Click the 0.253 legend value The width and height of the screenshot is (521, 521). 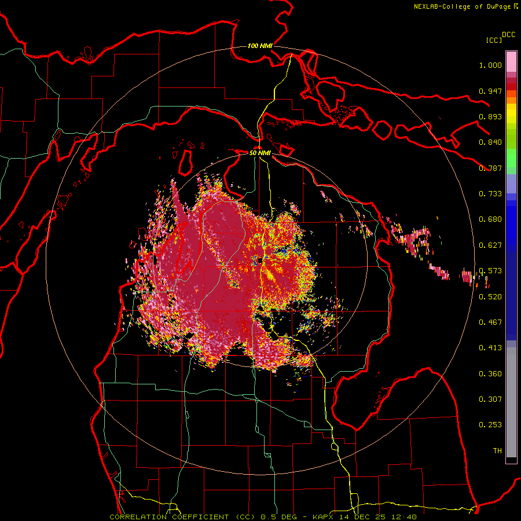[490, 425]
